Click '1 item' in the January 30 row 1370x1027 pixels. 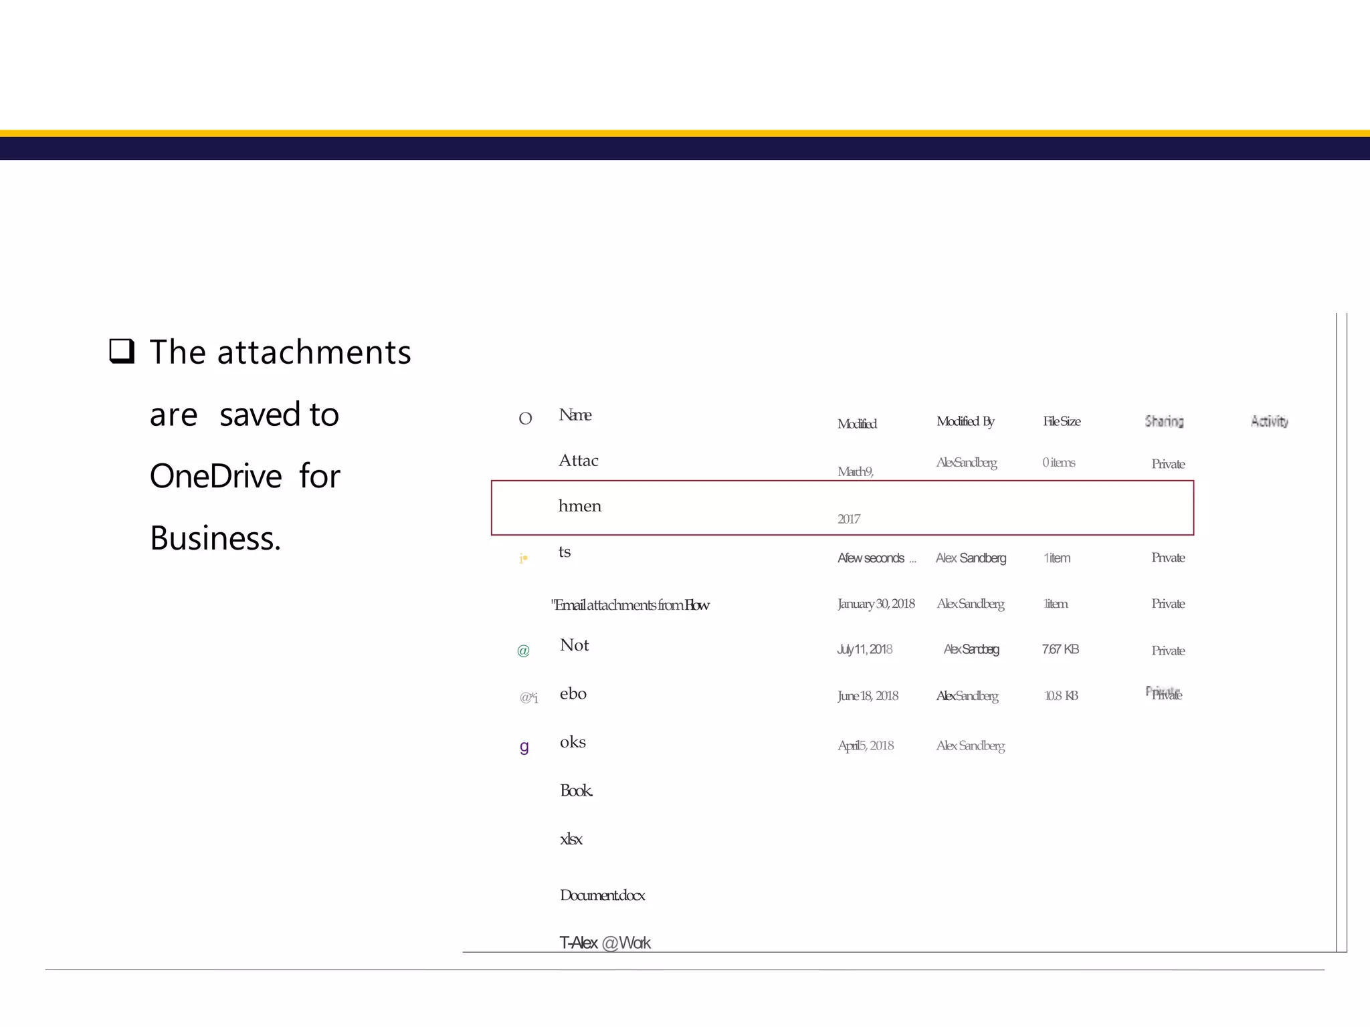[x=1056, y=604]
